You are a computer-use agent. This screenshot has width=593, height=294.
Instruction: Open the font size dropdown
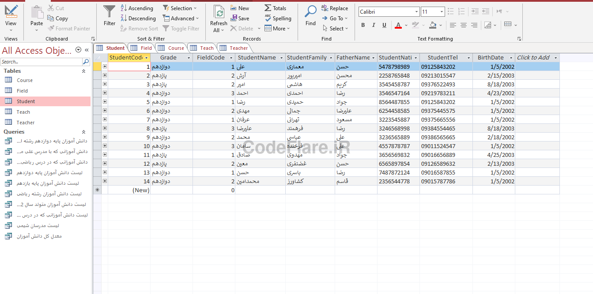click(442, 12)
